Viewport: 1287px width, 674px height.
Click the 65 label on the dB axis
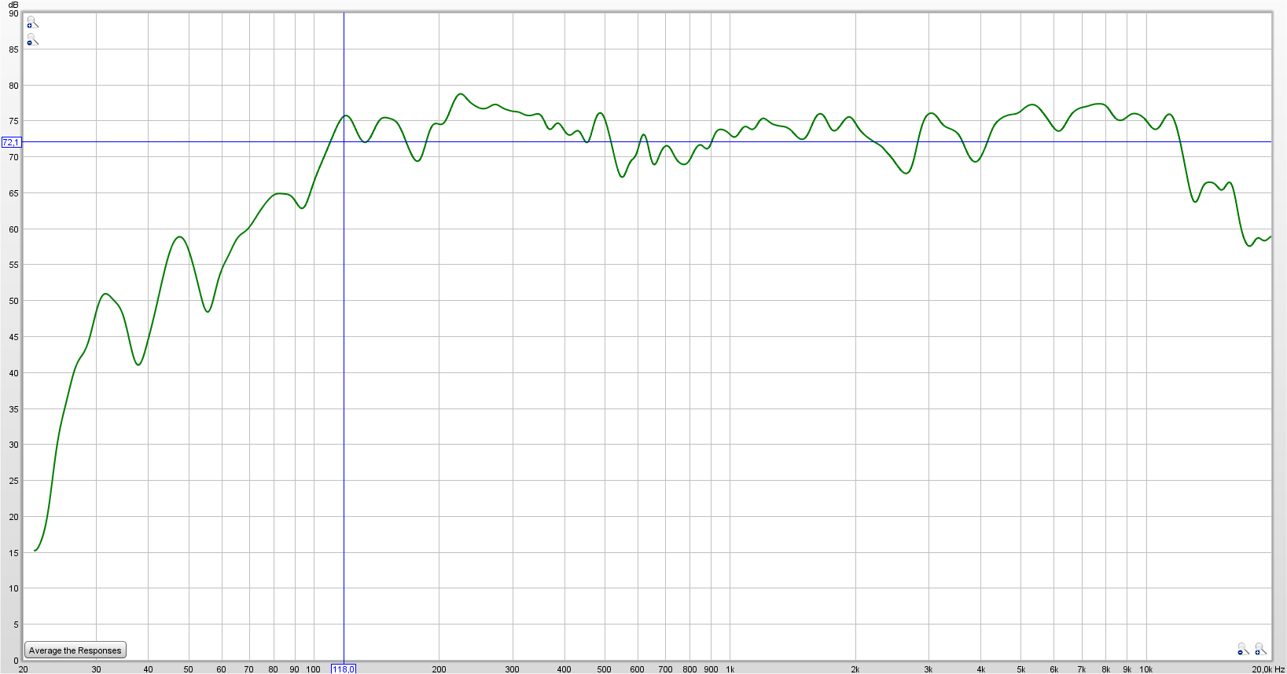(13, 193)
